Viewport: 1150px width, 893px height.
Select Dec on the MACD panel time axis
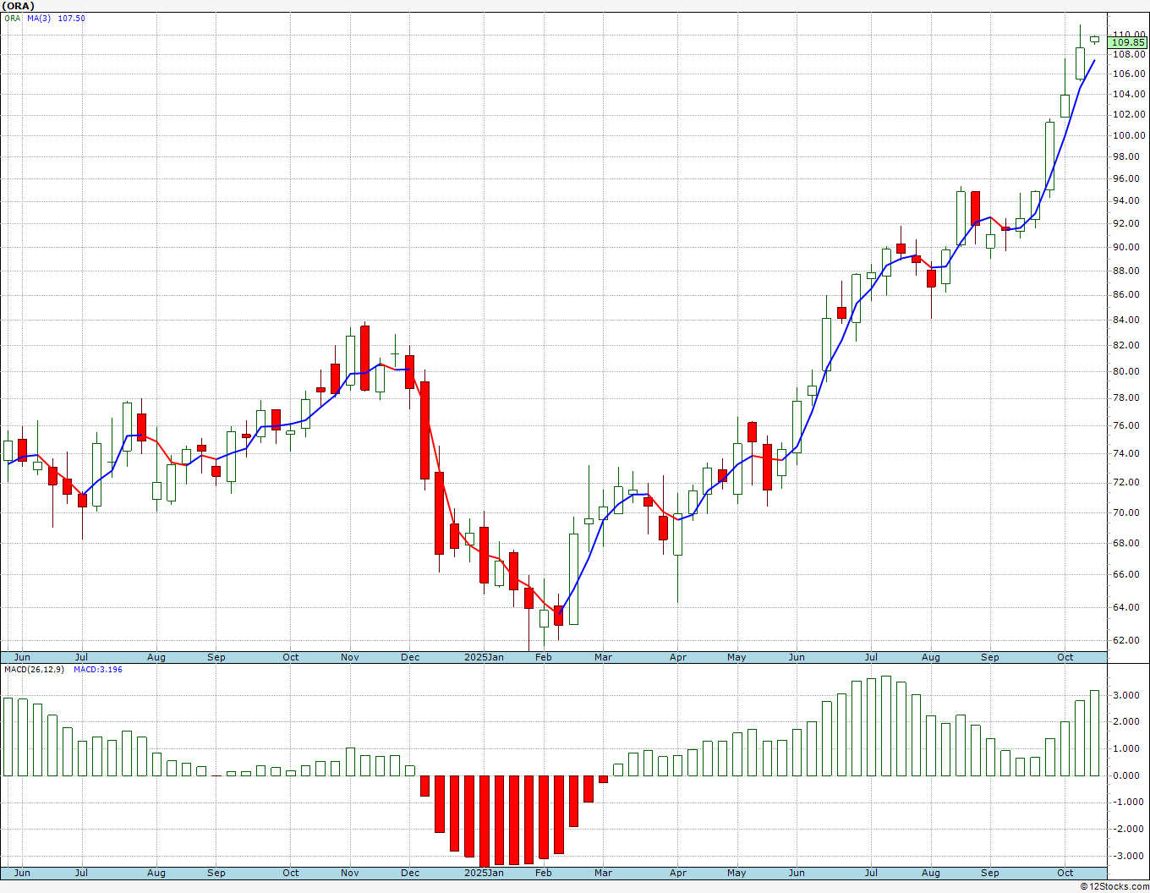coord(410,873)
